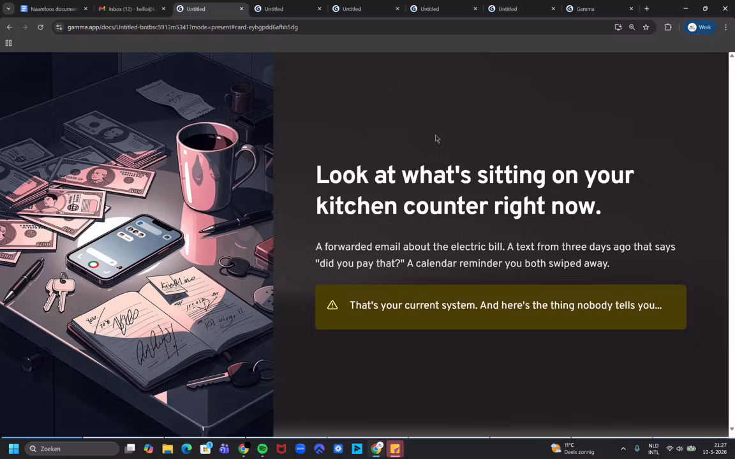
Task: Open the apps grid in bookmarks bar
Action: click(x=8, y=43)
